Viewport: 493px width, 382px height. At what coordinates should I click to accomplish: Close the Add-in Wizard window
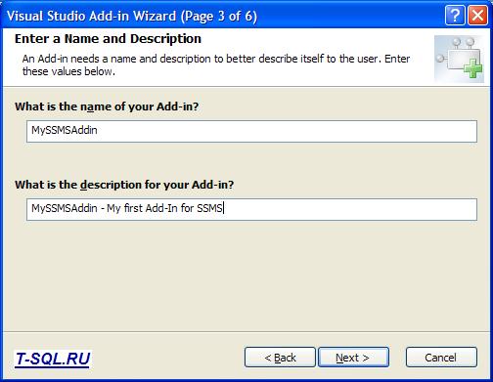coord(477,16)
